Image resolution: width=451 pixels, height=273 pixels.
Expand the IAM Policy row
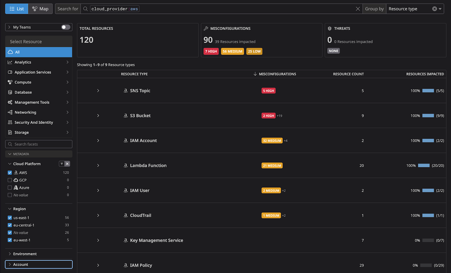tap(98, 265)
